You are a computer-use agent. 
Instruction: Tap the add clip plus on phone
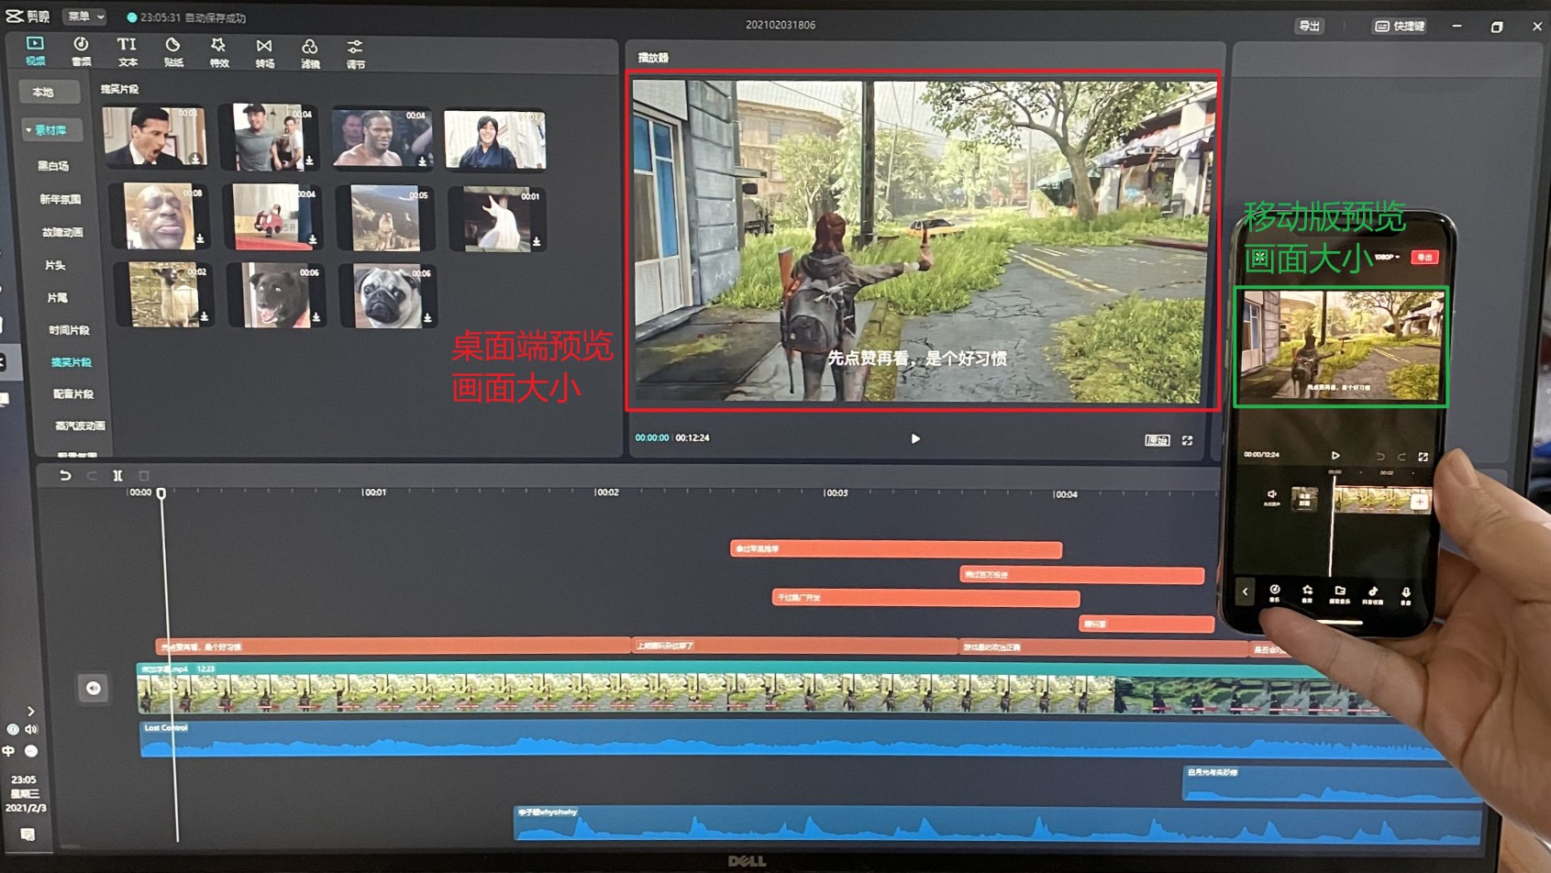coord(1419,502)
